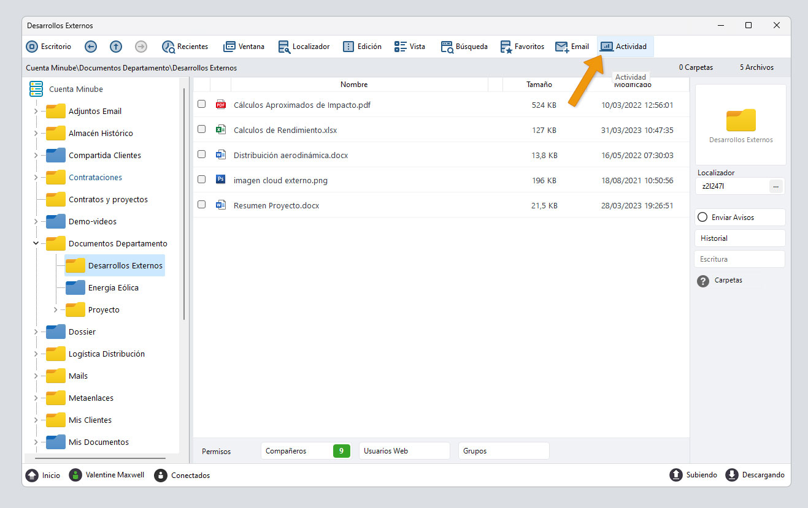Click the Localizador ellipsis button
Screen dimensions: 808x508
pos(776,186)
